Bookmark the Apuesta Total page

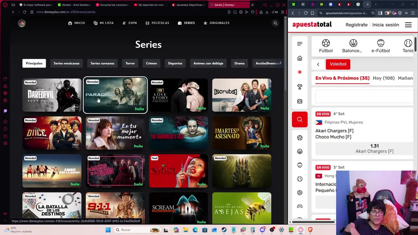click(x=313, y=13)
